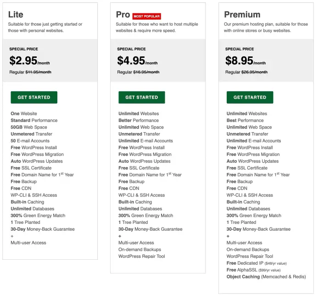
Task: Select the Pro plan heading
Action: coord(123,15)
